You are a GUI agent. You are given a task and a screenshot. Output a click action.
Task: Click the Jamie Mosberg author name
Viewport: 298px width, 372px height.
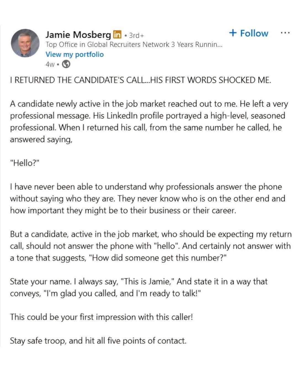click(x=78, y=35)
